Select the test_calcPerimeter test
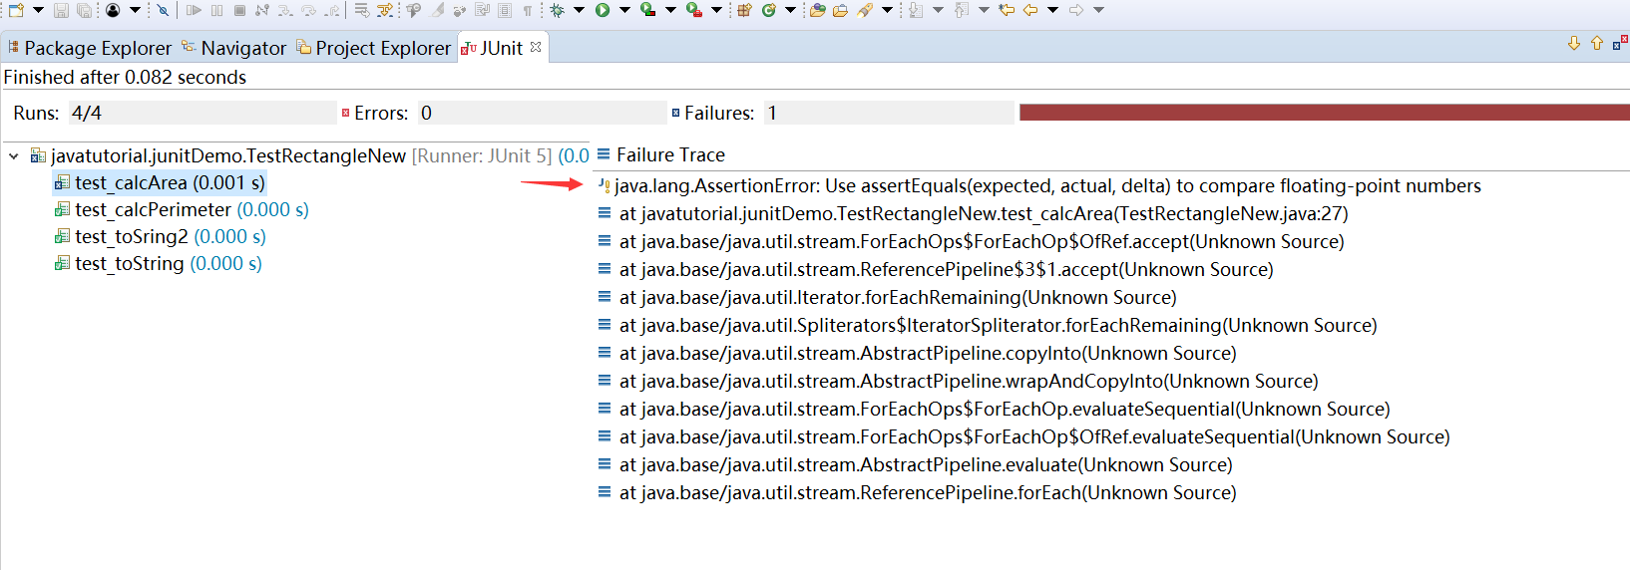This screenshot has height=570, width=1630. point(182,209)
